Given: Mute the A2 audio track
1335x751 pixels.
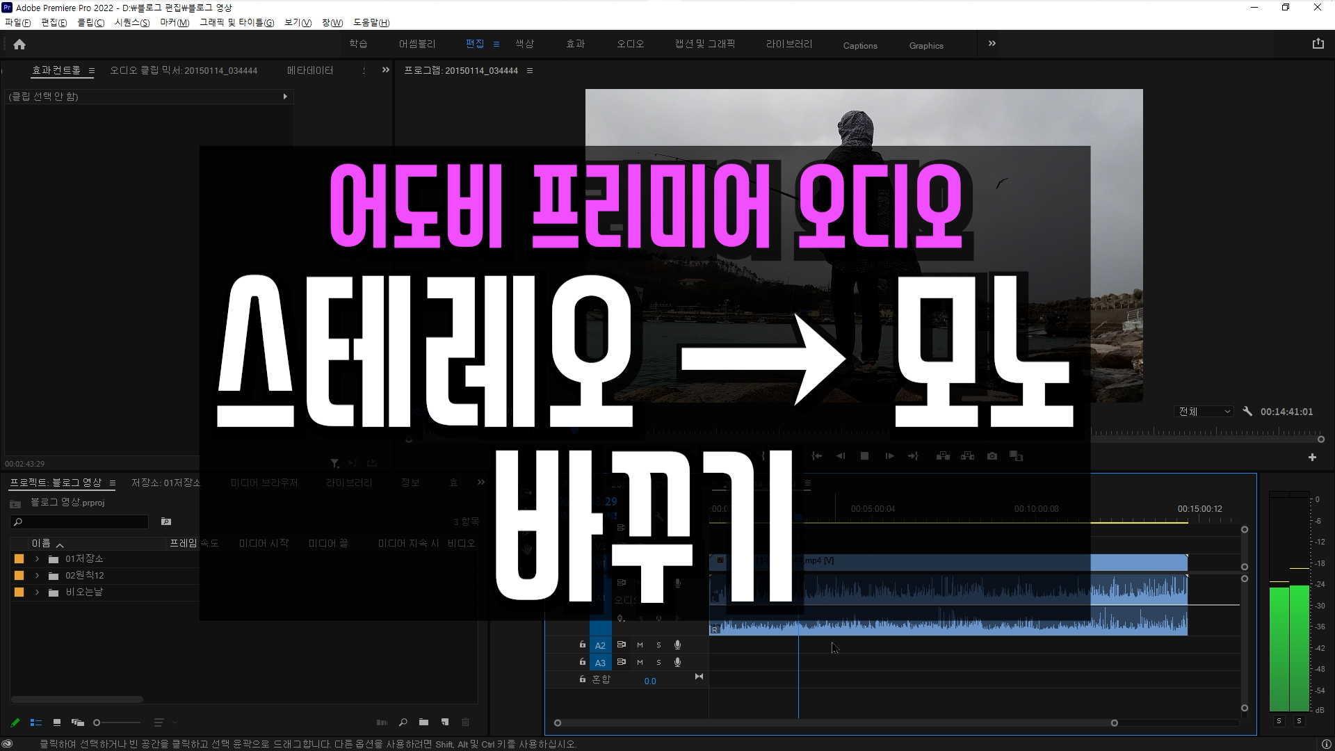Looking at the screenshot, I should click(x=640, y=645).
